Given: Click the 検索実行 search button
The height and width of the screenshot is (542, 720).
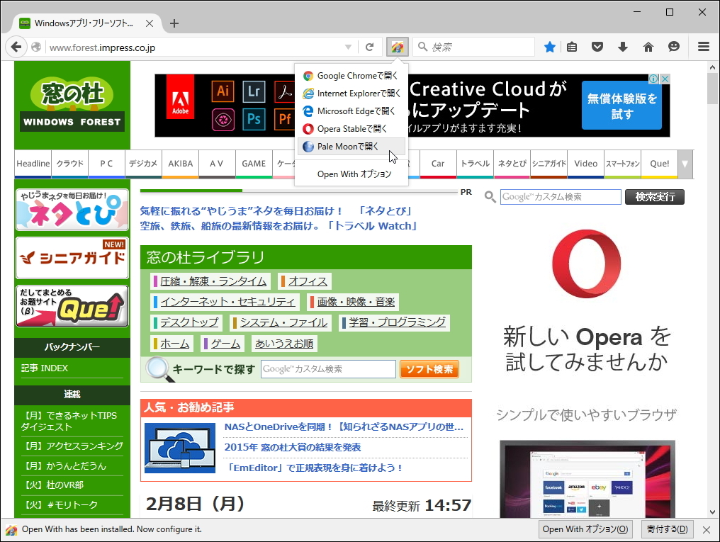Looking at the screenshot, I should point(654,197).
